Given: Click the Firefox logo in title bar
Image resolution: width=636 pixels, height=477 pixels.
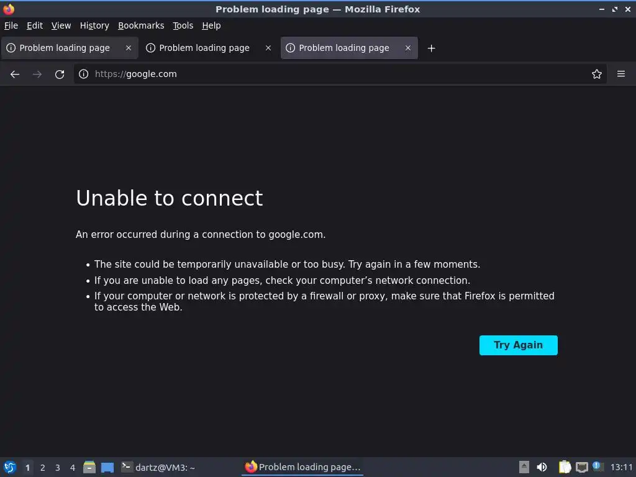Looking at the screenshot, I should 9,9.
